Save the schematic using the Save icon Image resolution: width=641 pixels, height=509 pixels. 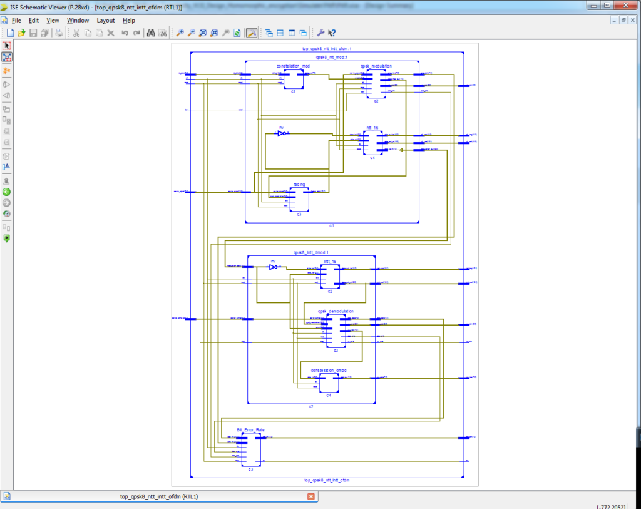[x=33, y=33]
